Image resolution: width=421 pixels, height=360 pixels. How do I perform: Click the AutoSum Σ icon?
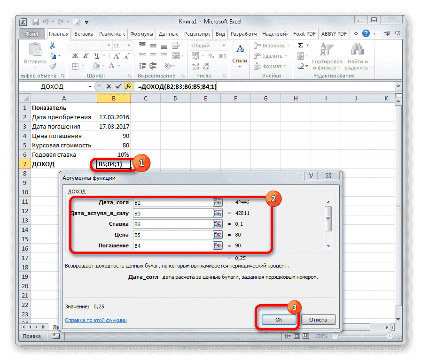pos(300,45)
